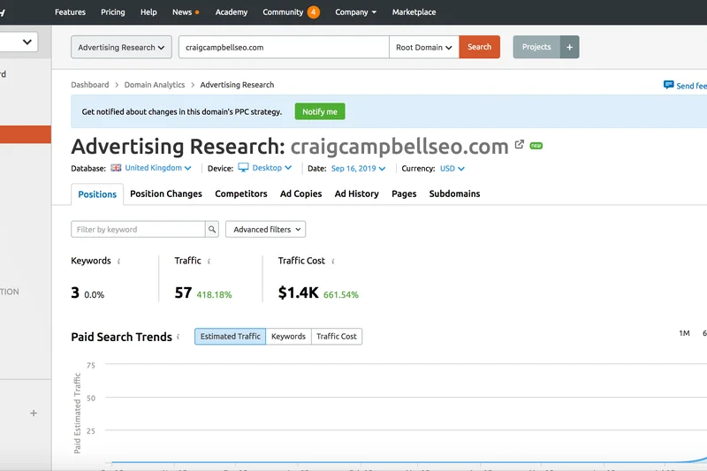Go to Dashboard breadcrumb link

90,85
